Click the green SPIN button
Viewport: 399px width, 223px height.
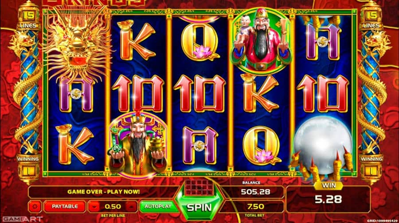199,207
